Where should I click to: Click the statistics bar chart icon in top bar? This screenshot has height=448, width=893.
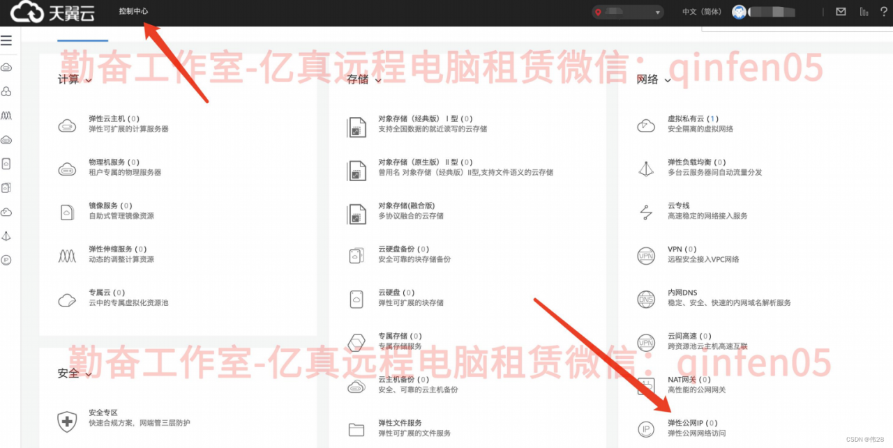(862, 11)
